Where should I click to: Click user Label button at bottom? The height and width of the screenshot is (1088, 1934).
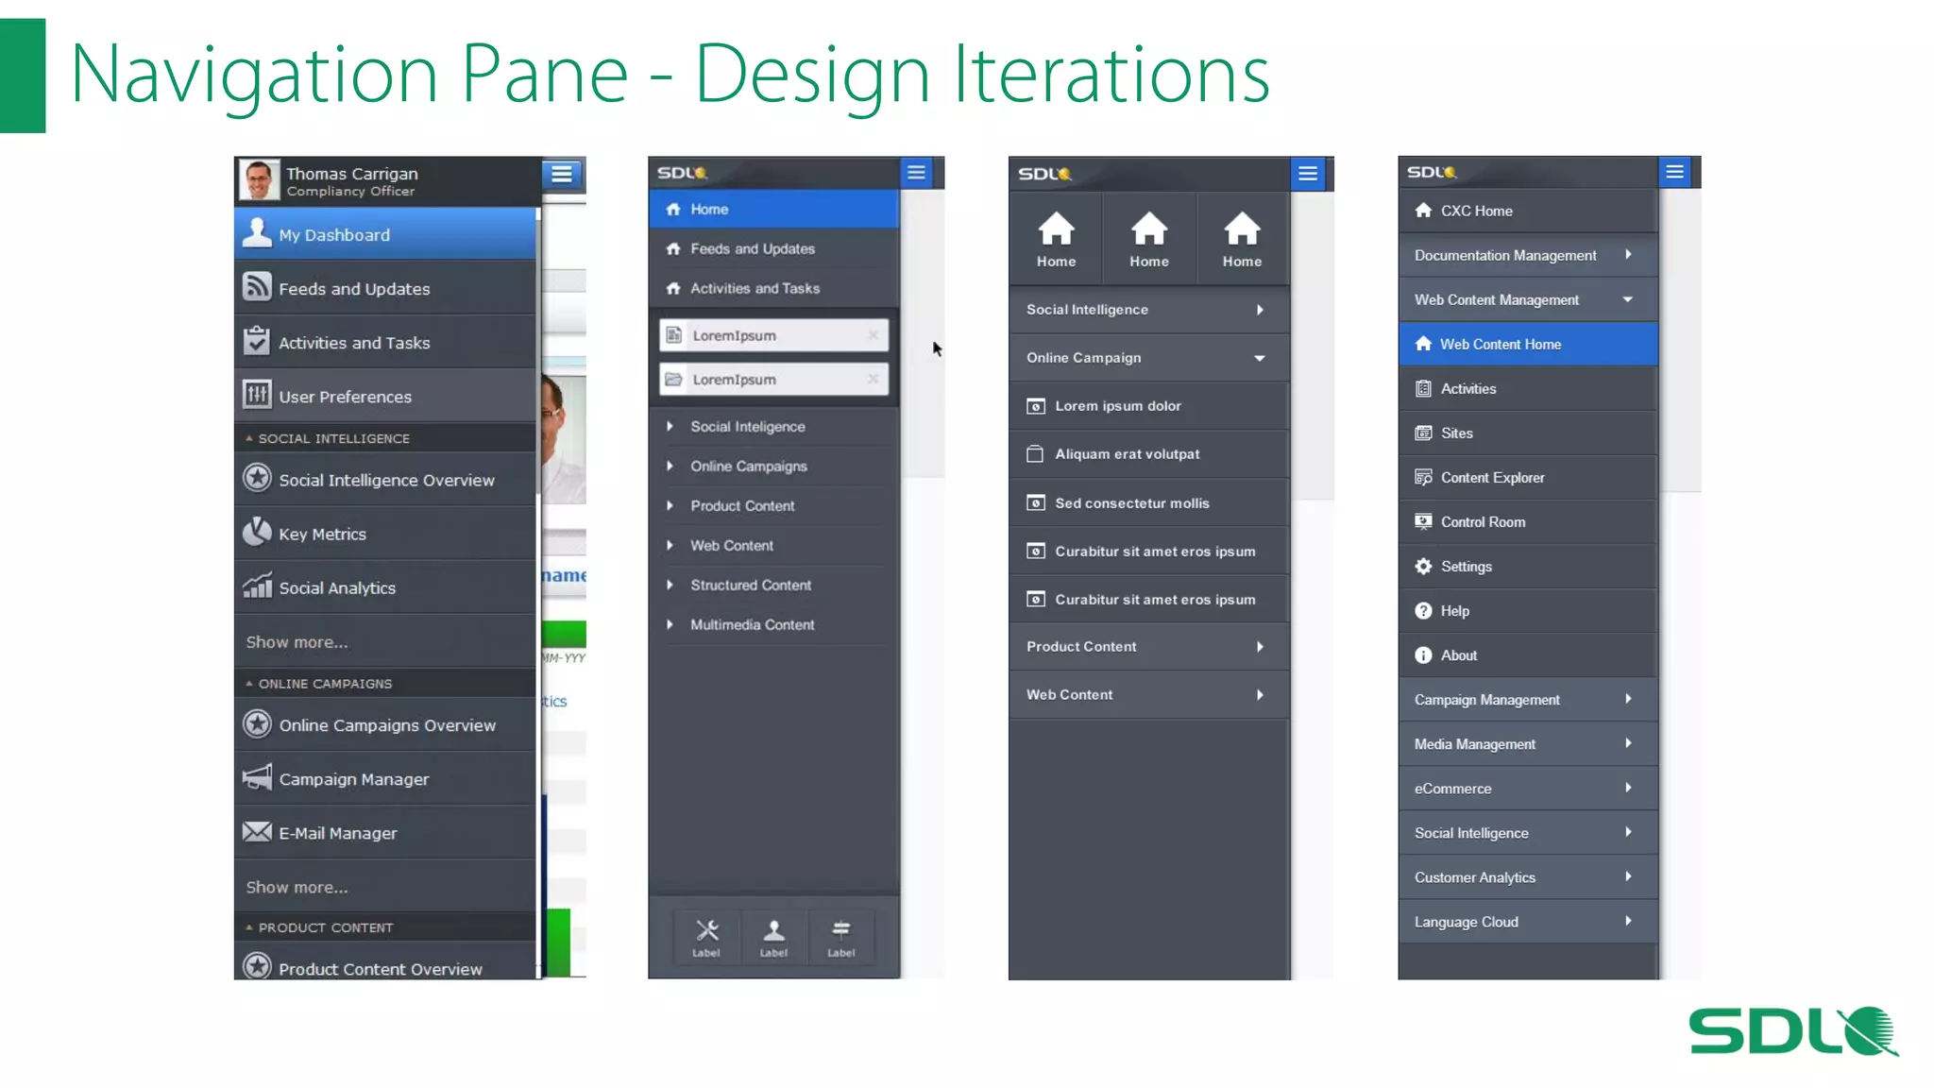(x=773, y=937)
